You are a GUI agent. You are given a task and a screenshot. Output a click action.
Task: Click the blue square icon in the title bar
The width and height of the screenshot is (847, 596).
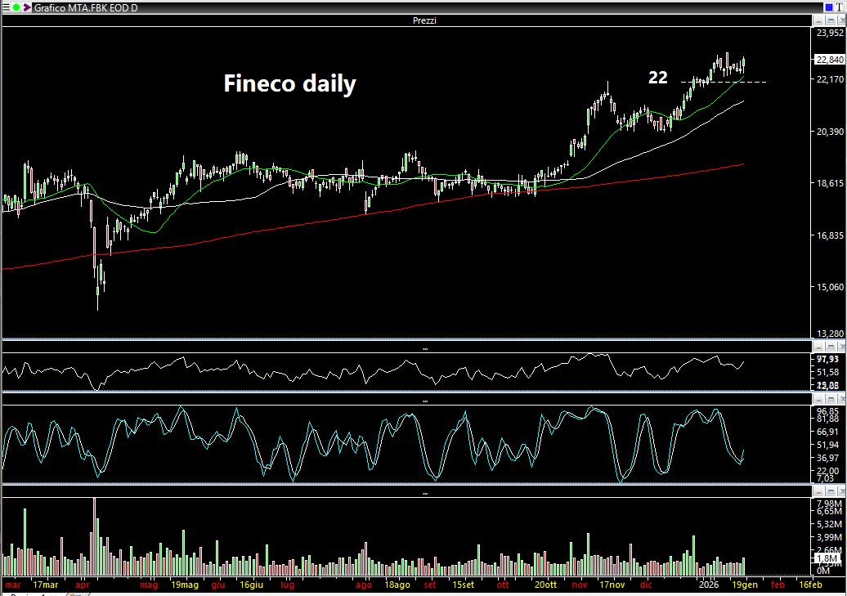pos(829,7)
